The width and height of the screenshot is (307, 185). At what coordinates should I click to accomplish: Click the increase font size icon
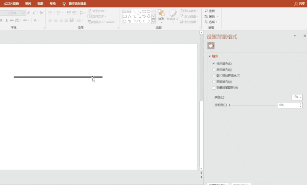pos(29,13)
